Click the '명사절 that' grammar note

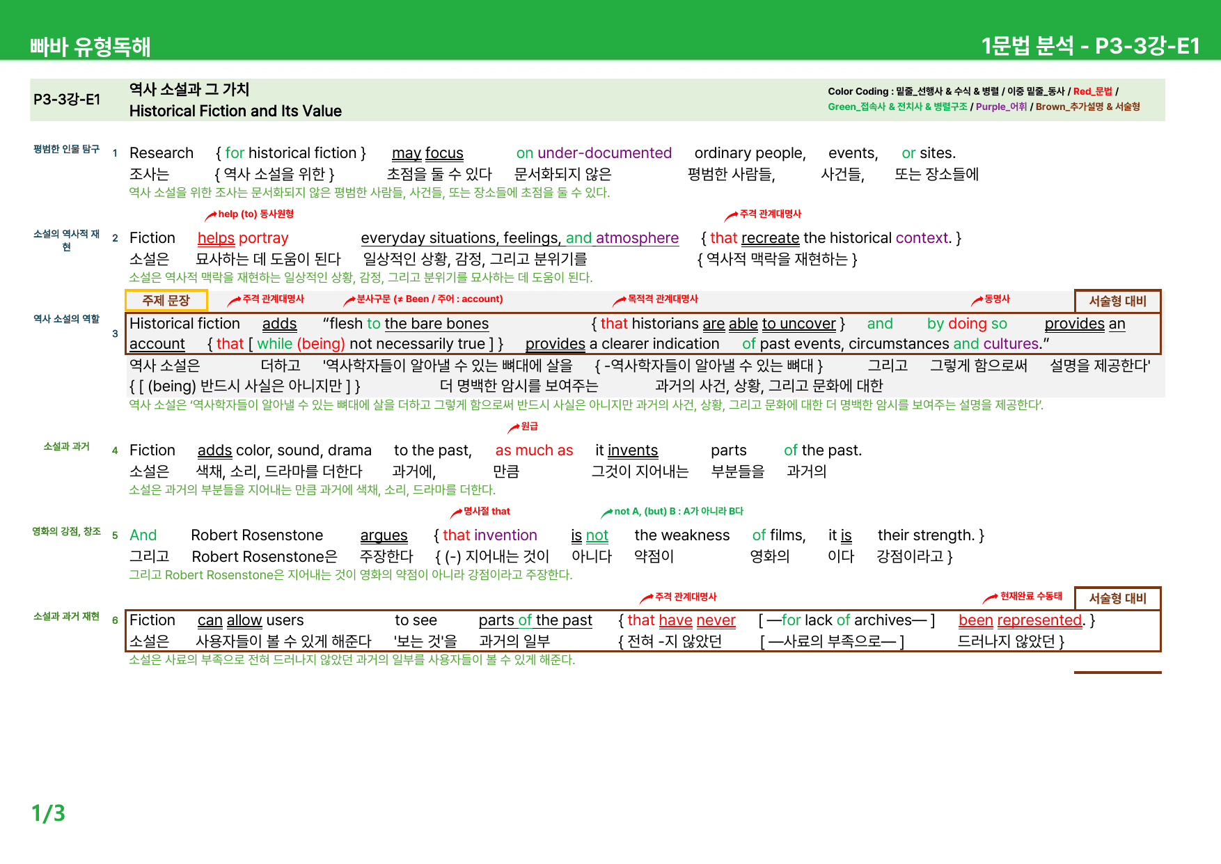(487, 511)
